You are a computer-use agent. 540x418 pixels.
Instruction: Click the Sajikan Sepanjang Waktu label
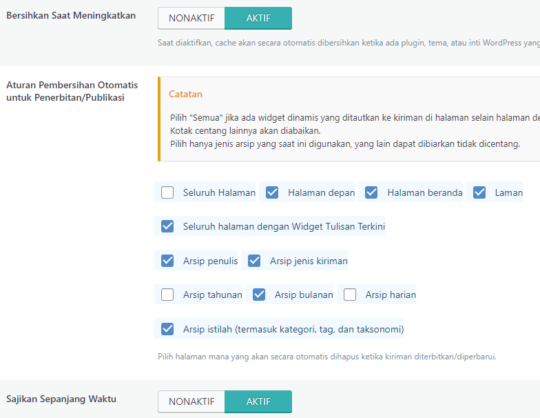click(x=61, y=399)
